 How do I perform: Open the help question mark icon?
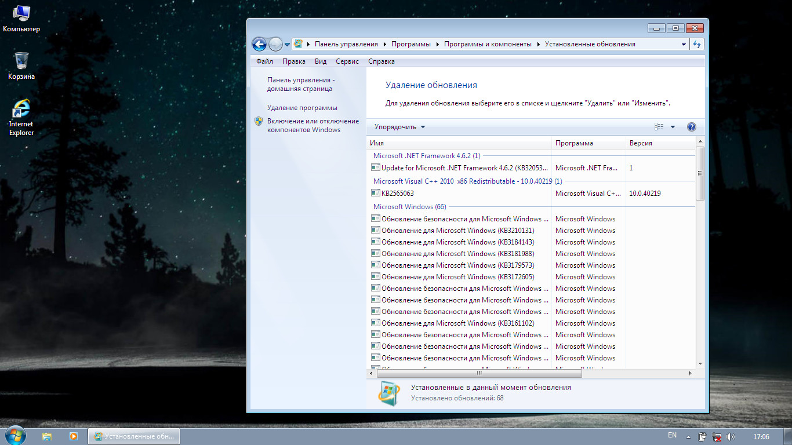coord(691,127)
